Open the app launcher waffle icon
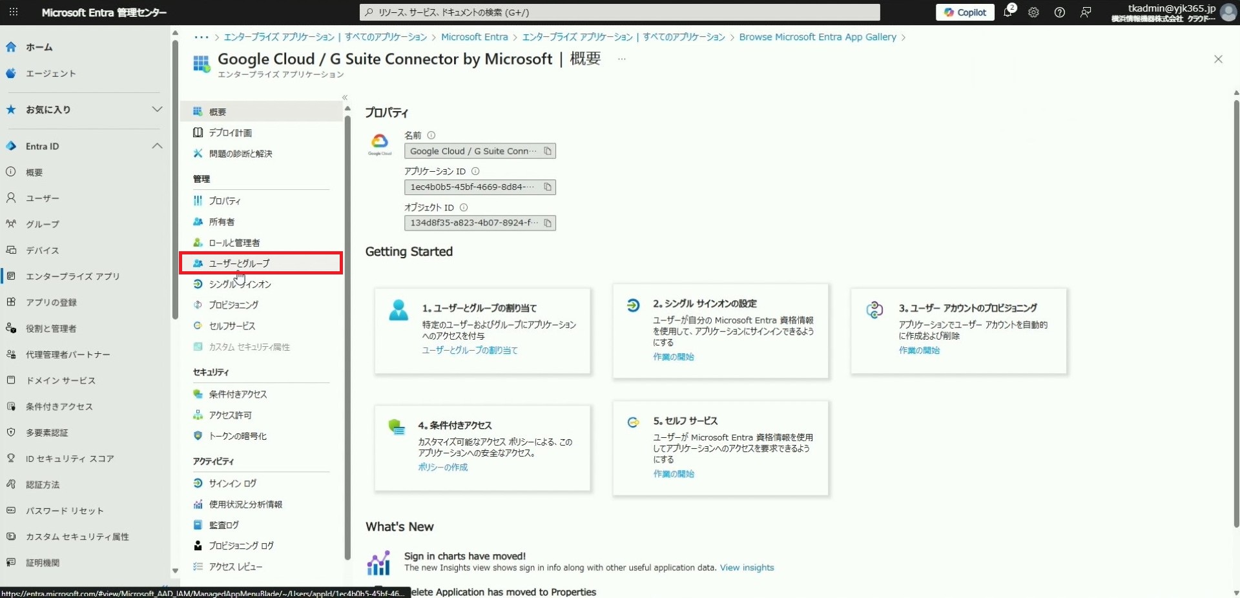This screenshot has width=1240, height=598. click(14, 12)
